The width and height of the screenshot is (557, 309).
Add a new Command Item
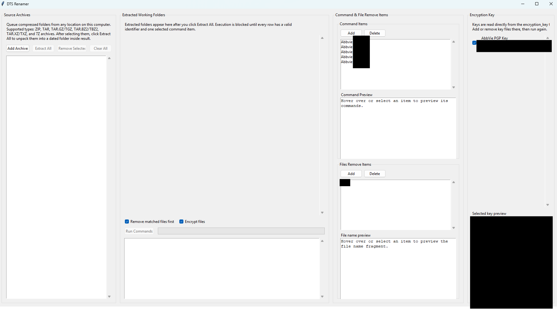pyautogui.click(x=351, y=33)
